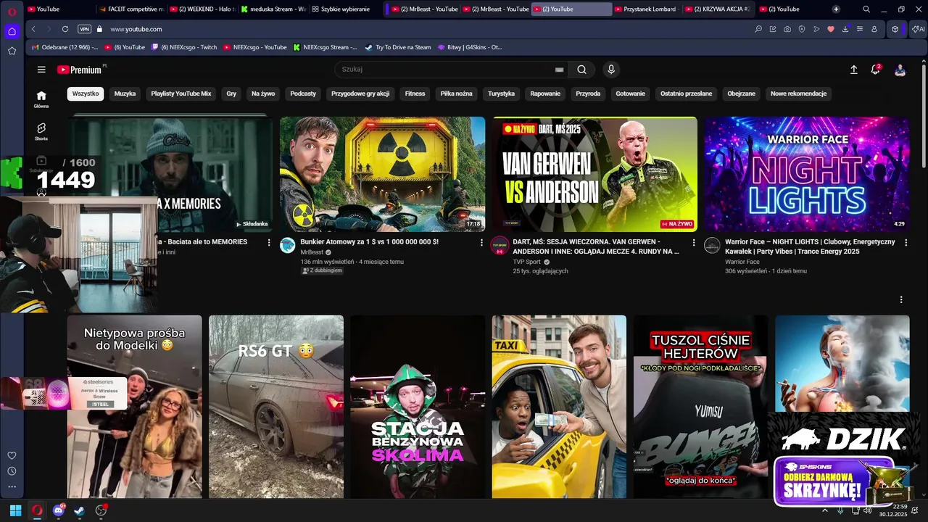The image size is (928, 522).
Task: Open options menu for Baciata ale to MEMORIES
Action: 269,242
